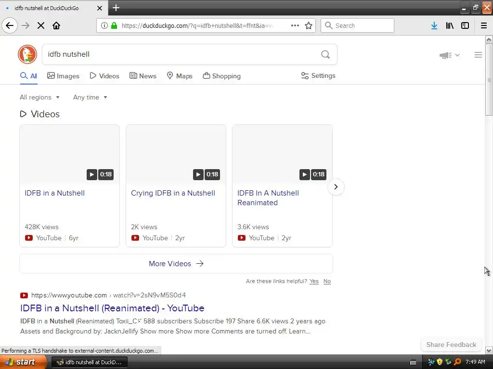Screen dimensions: 493x369
Task: Play the 'Crying IDFB in a Nutshell' video thumbnail
Action: (176, 154)
